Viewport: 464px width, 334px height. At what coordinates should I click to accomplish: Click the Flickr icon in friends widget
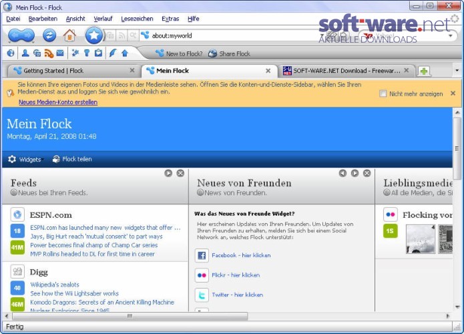coord(202,275)
